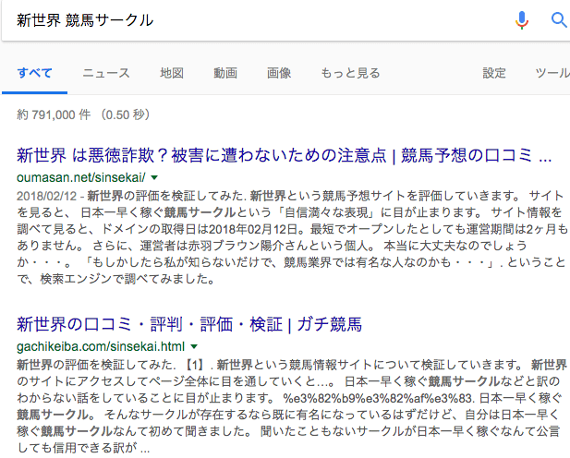Open result 新世界 は悪徳詐欺？被害に遭わないための注意点
This screenshot has width=570, height=458.
click(285, 155)
